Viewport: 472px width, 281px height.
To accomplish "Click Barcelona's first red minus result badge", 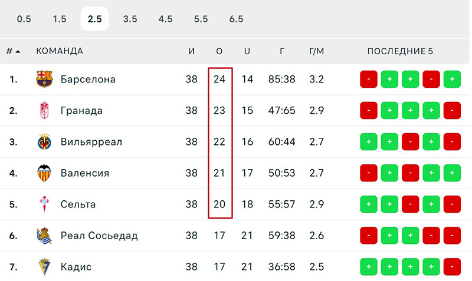I will pos(368,80).
